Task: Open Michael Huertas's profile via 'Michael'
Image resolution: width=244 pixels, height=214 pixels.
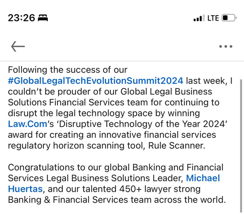Action: (x=203, y=178)
